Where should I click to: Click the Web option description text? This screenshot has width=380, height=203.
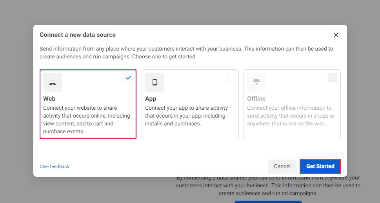(87, 120)
